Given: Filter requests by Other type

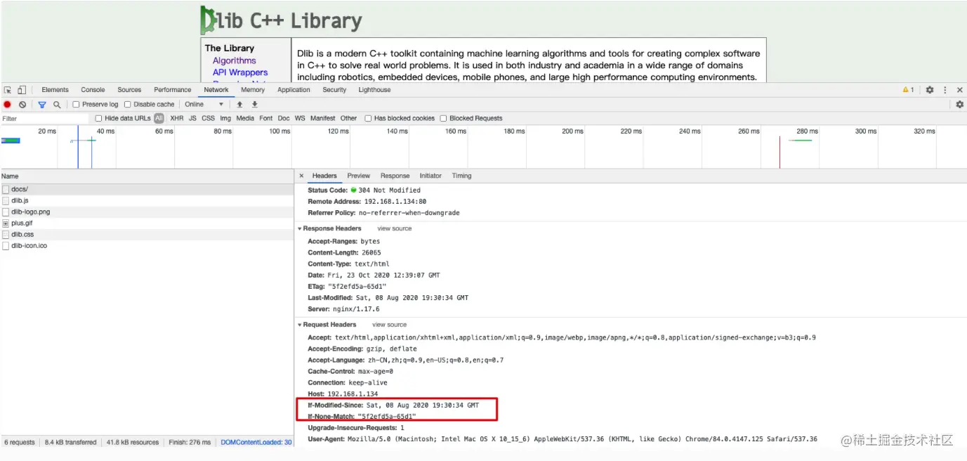Looking at the screenshot, I should (x=348, y=118).
